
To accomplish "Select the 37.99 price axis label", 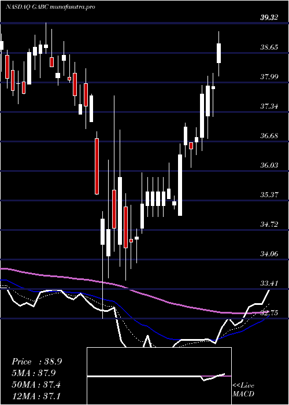I will (x=269, y=77).
